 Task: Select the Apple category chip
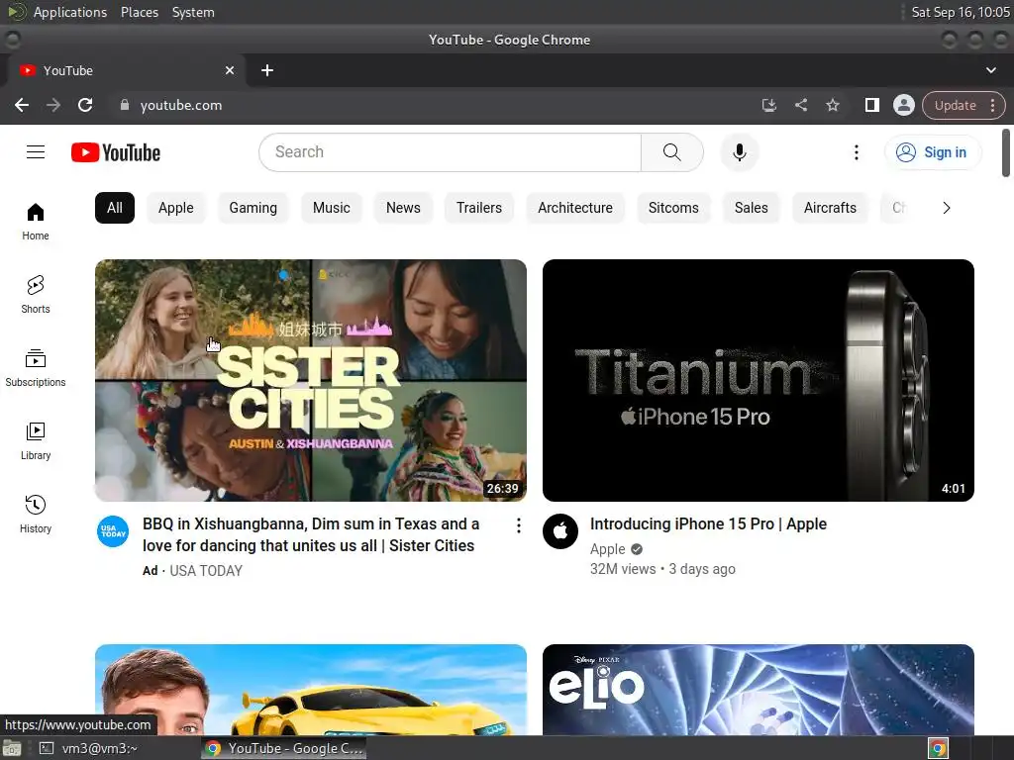pyautogui.click(x=176, y=208)
